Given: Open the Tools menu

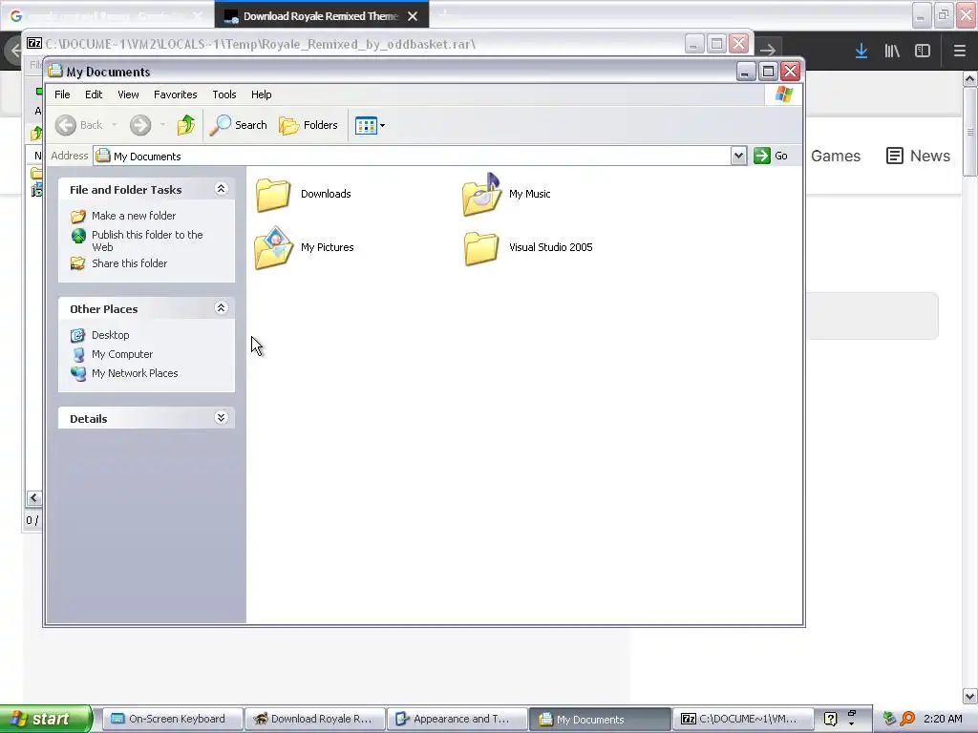Looking at the screenshot, I should pos(223,94).
